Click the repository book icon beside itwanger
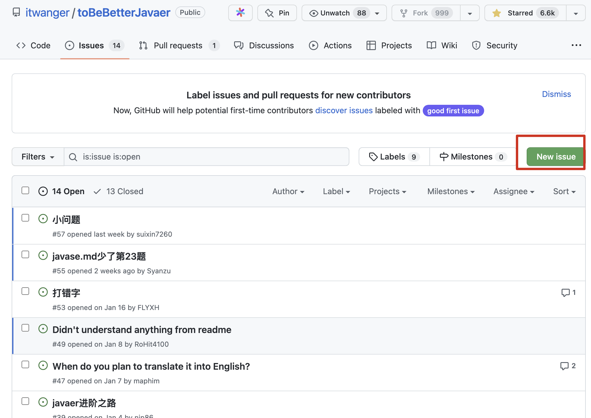Image resolution: width=591 pixels, height=418 pixels. [16, 13]
